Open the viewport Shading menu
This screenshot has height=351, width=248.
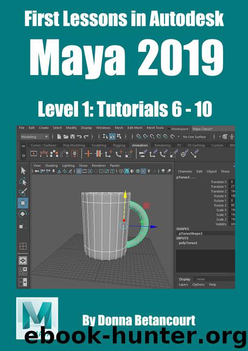point(51,166)
